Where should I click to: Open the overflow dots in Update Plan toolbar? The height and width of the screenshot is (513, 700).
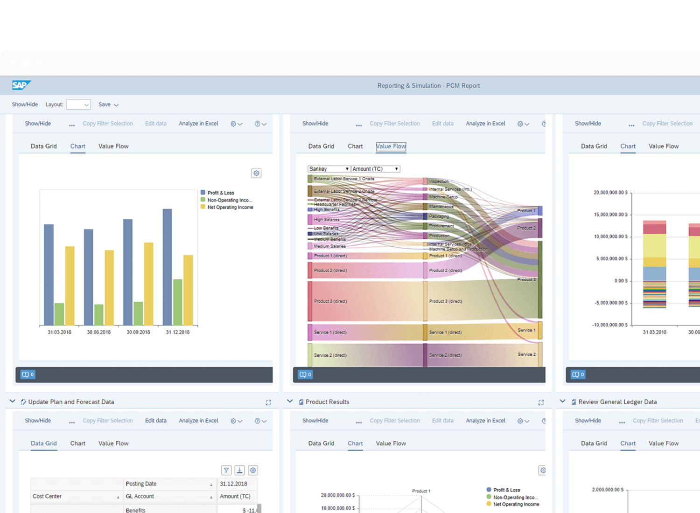[72, 422]
